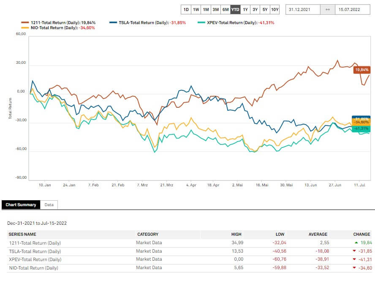Select the 10Y range button
The image size is (375, 286).
click(x=275, y=9)
